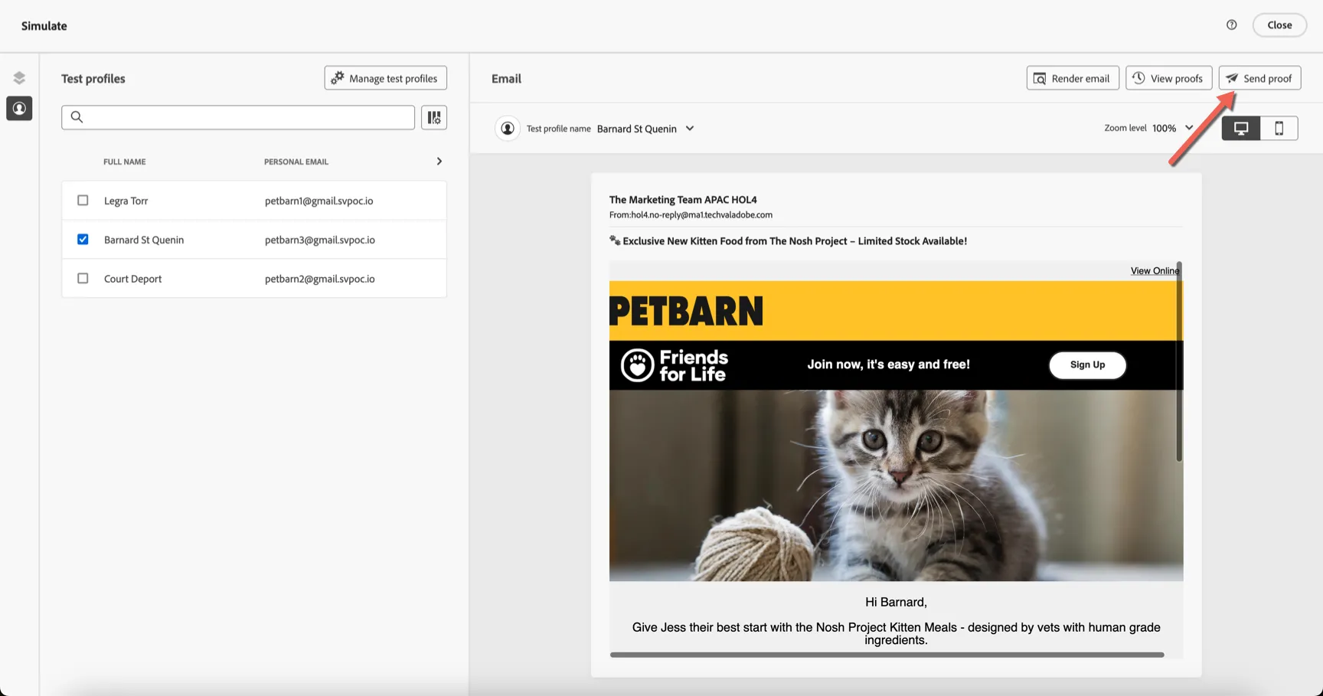
Task: Select email petbarn3@gmail.svpoc.io
Action: point(320,240)
